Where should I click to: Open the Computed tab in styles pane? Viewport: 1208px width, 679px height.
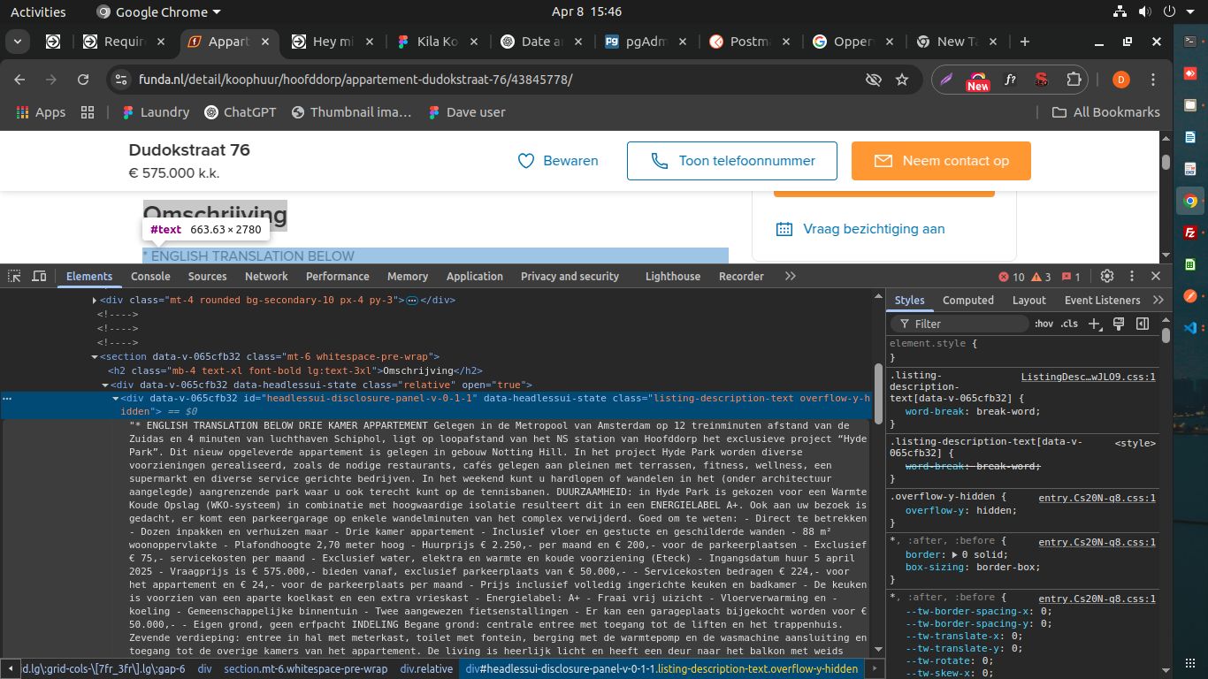click(967, 301)
